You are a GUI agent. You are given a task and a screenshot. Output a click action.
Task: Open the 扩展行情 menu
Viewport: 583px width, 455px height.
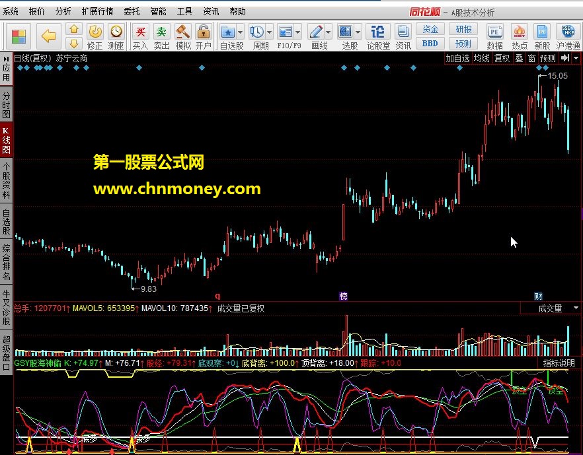(97, 11)
